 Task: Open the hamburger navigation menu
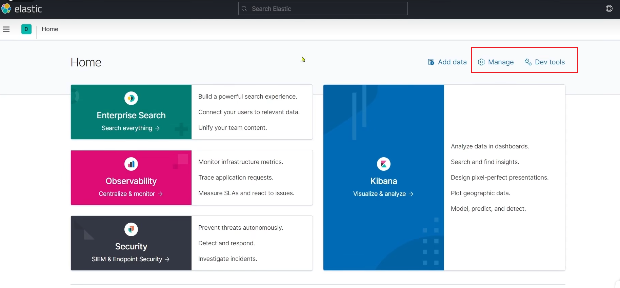point(6,29)
